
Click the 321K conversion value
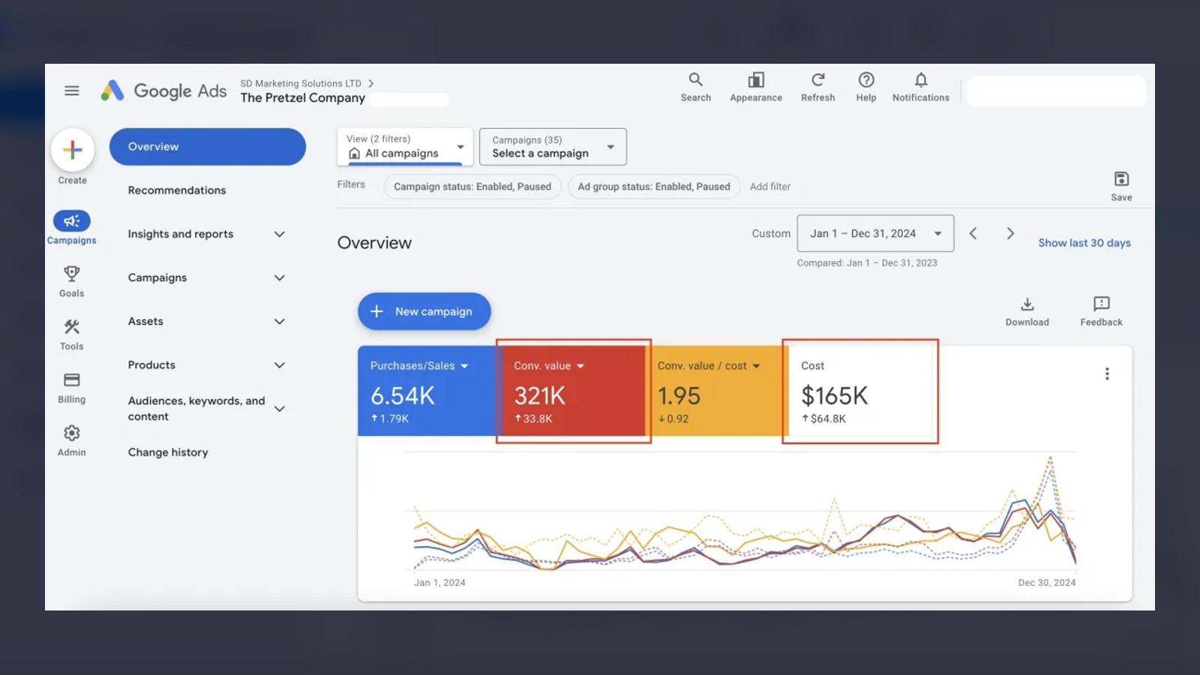coord(540,396)
